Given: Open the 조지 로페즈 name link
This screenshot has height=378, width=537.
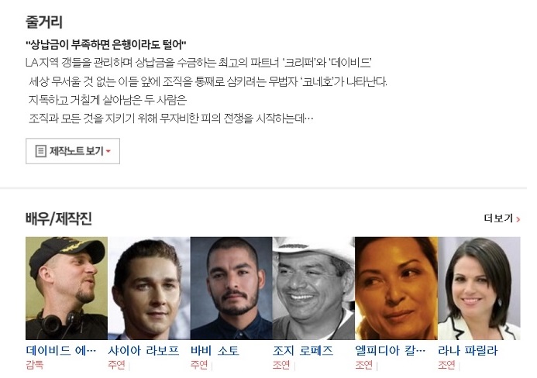Looking at the screenshot, I should click(303, 351).
